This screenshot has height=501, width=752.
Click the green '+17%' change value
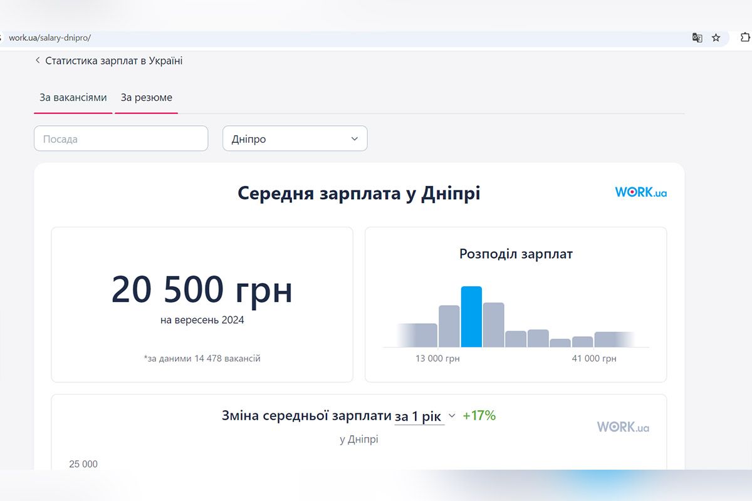(480, 415)
